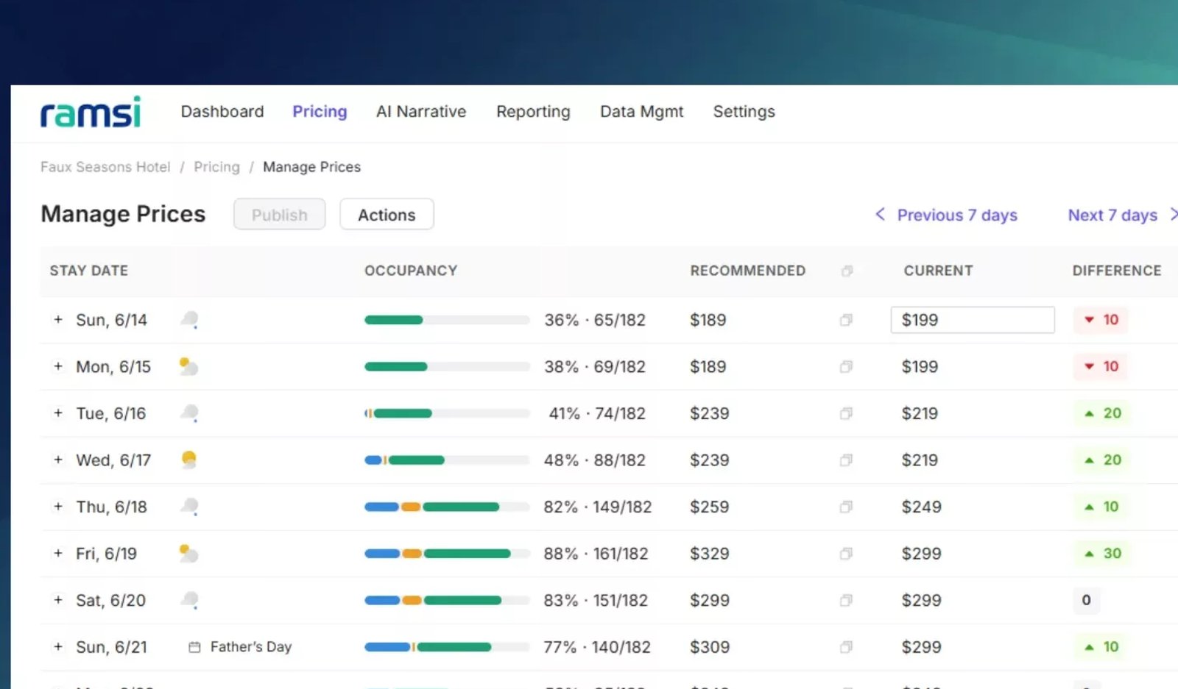
Task: Copy recommended price for Mon, 6/15
Action: pyautogui.click(x=846, y=366)
